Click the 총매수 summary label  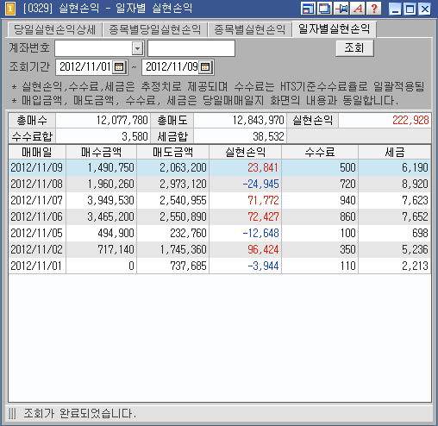pos(32,120)
